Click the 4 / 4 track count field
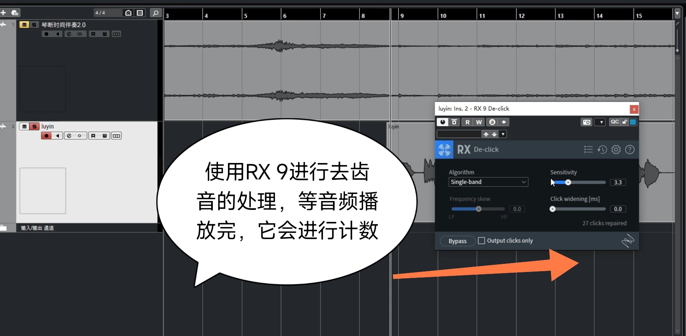Screen dimensions: 686x336 click(x=107, y=13)
